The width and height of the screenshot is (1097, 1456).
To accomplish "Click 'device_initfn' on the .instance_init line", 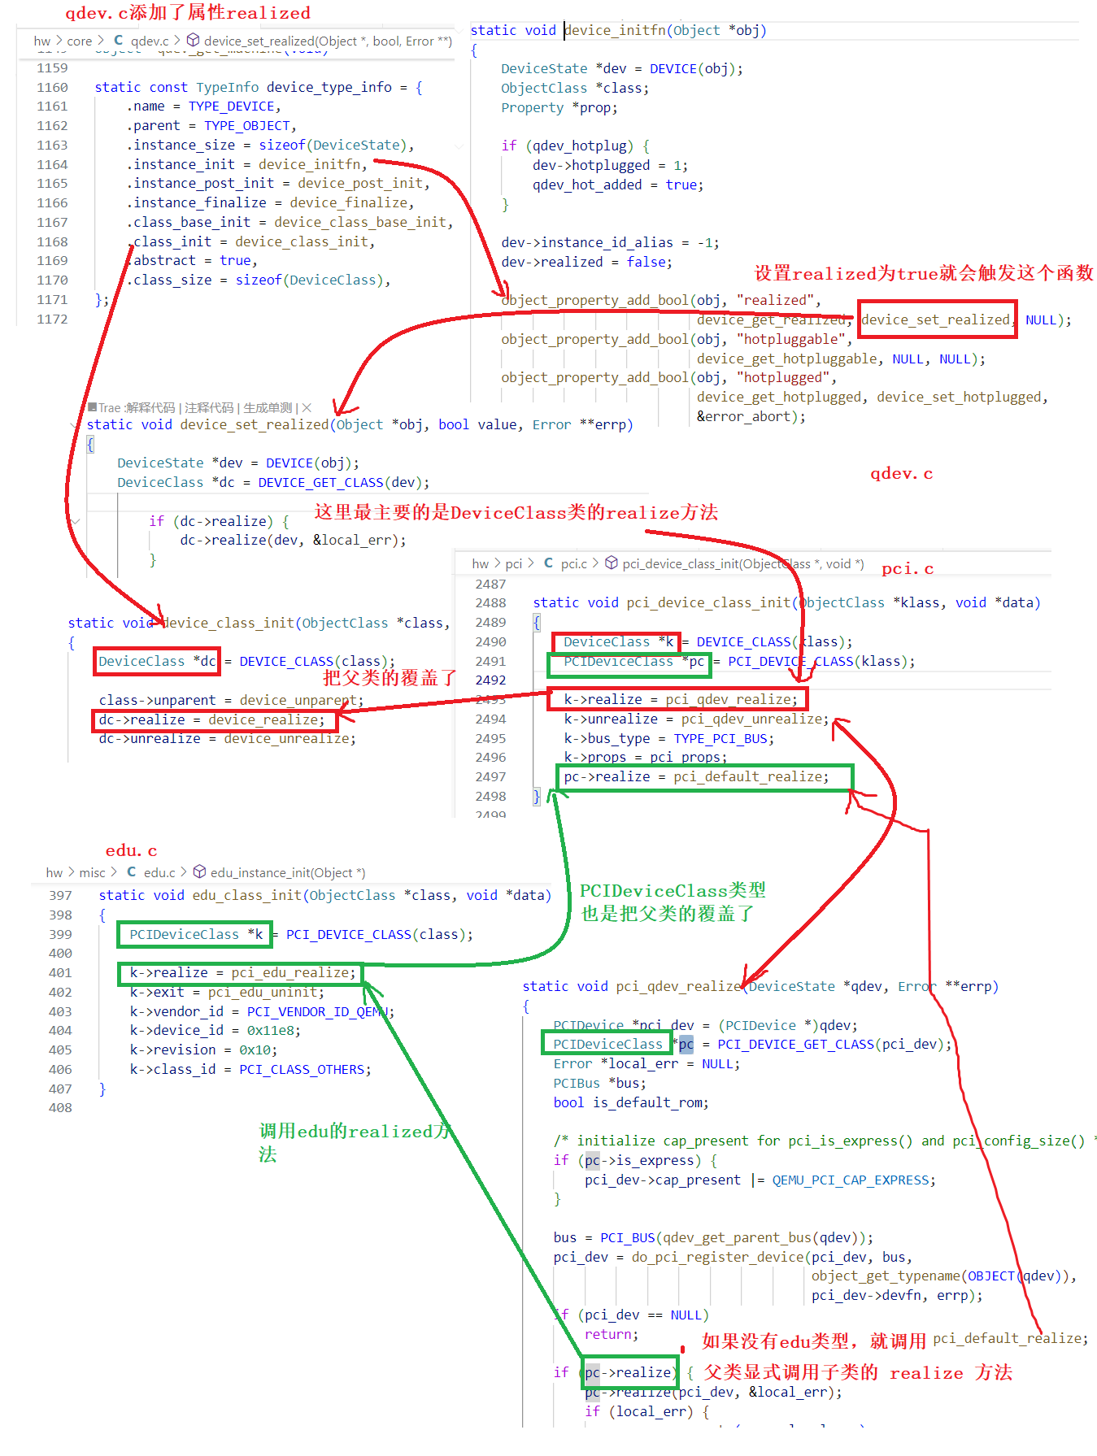I will point(309,164).
